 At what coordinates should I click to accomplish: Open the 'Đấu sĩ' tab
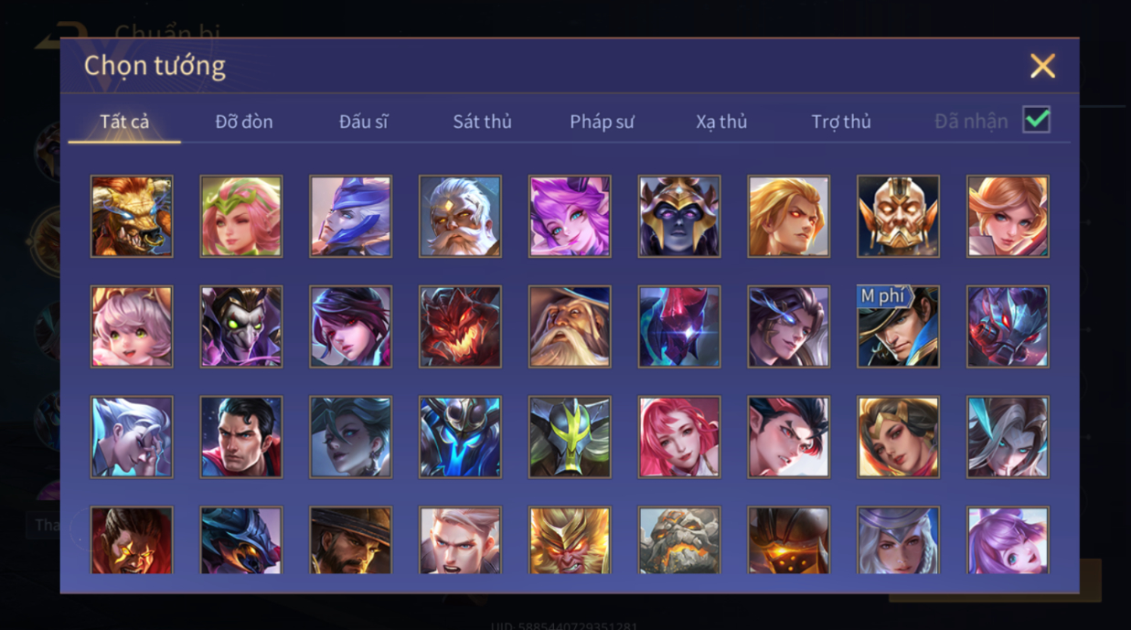[364, 122]
